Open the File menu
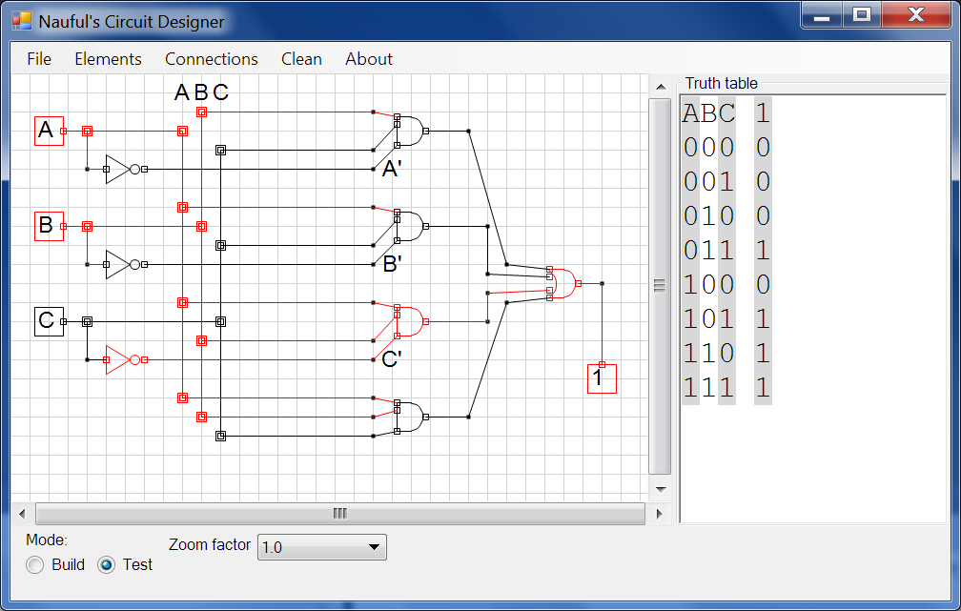 point(39,59)
